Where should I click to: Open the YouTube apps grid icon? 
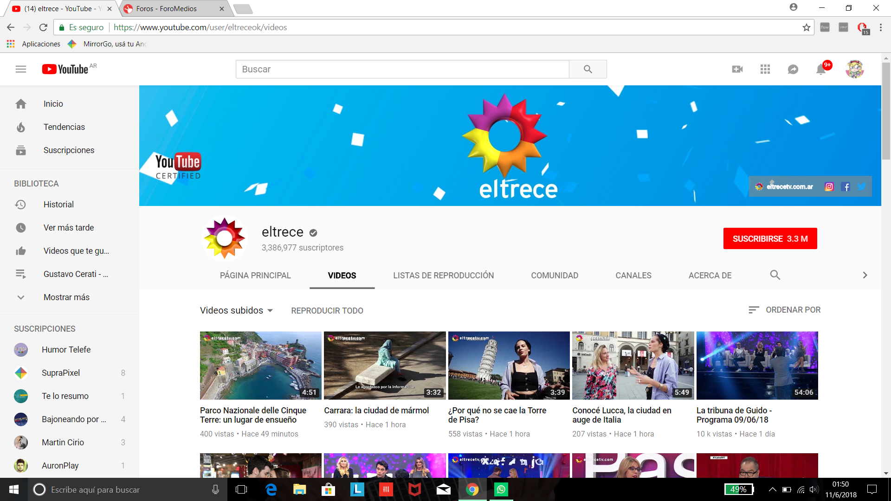765,69
